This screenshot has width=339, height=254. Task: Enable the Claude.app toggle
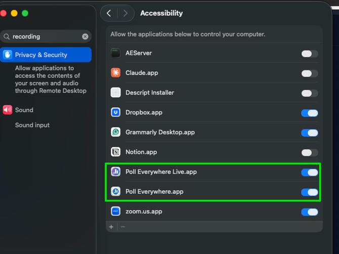click(x=310, y=73)
